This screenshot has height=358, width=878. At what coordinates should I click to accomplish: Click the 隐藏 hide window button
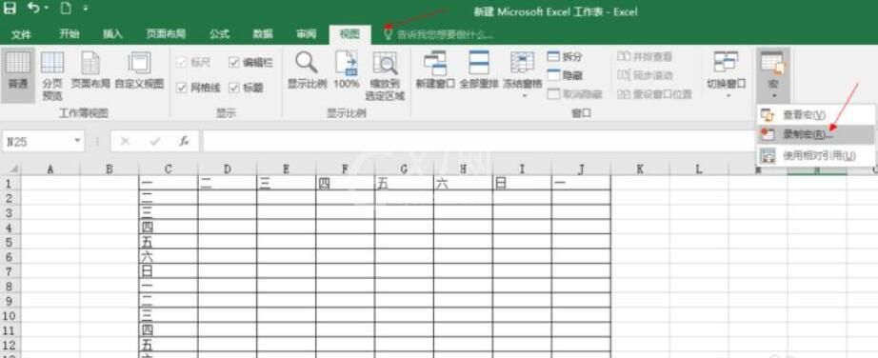click(565, 75)
